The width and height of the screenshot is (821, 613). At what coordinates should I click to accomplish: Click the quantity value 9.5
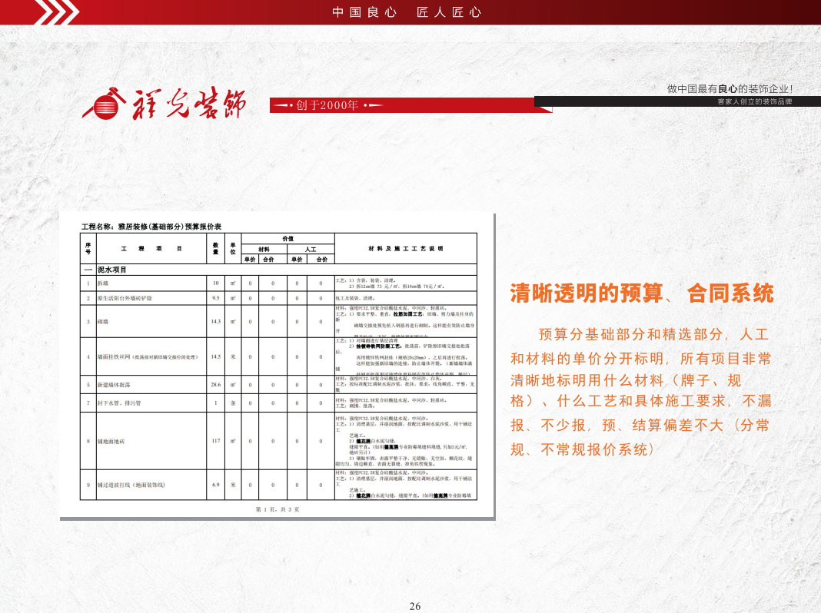216,298
